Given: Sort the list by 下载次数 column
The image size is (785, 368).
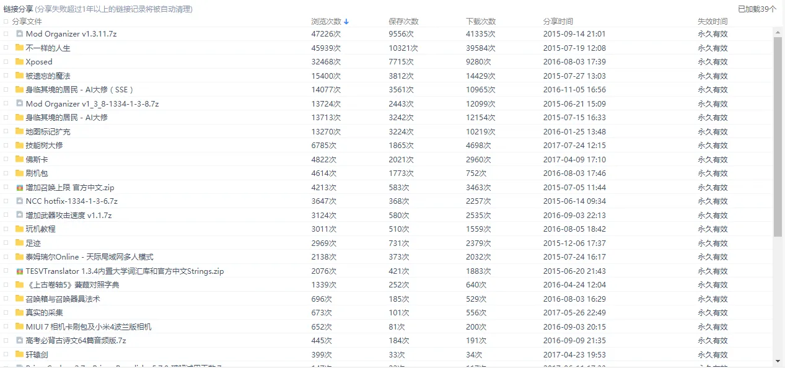Looking at the screenshot, I should 481,22.
